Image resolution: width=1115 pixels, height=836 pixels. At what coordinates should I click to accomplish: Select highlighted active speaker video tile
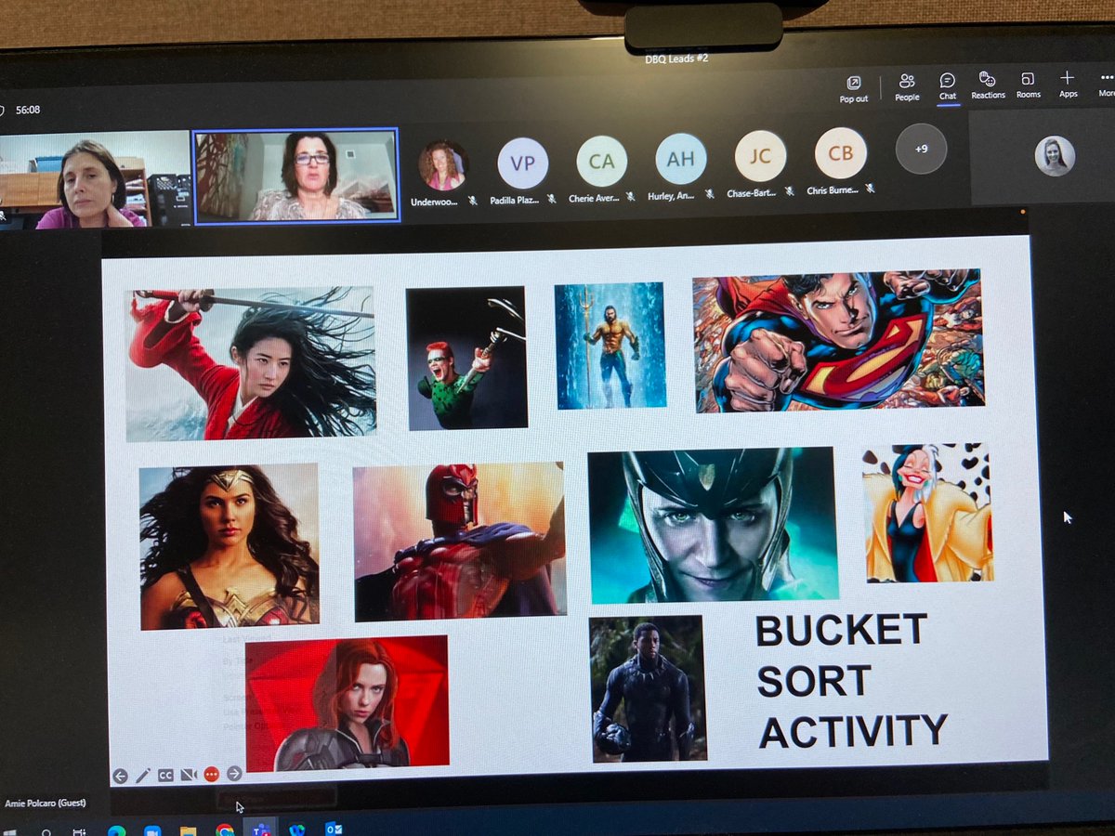tap(296, 176)
